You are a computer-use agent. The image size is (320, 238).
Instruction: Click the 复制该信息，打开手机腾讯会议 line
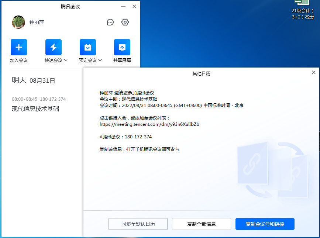tap(140, 149)
